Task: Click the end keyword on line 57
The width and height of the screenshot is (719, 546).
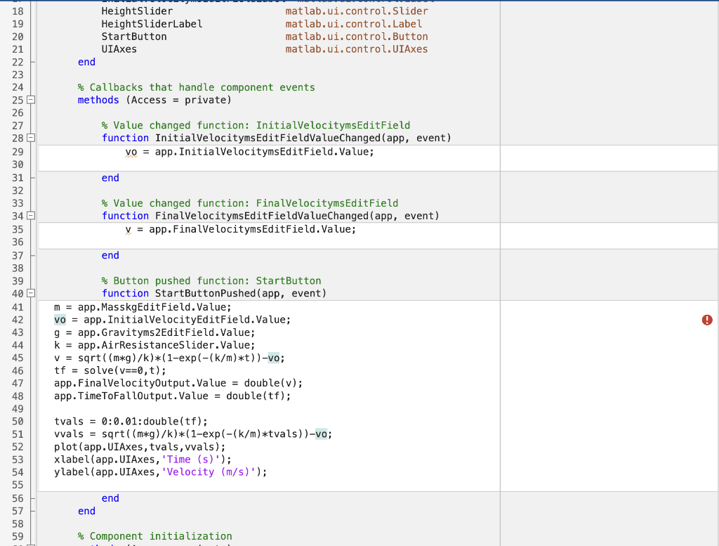Action: point(86,511)
